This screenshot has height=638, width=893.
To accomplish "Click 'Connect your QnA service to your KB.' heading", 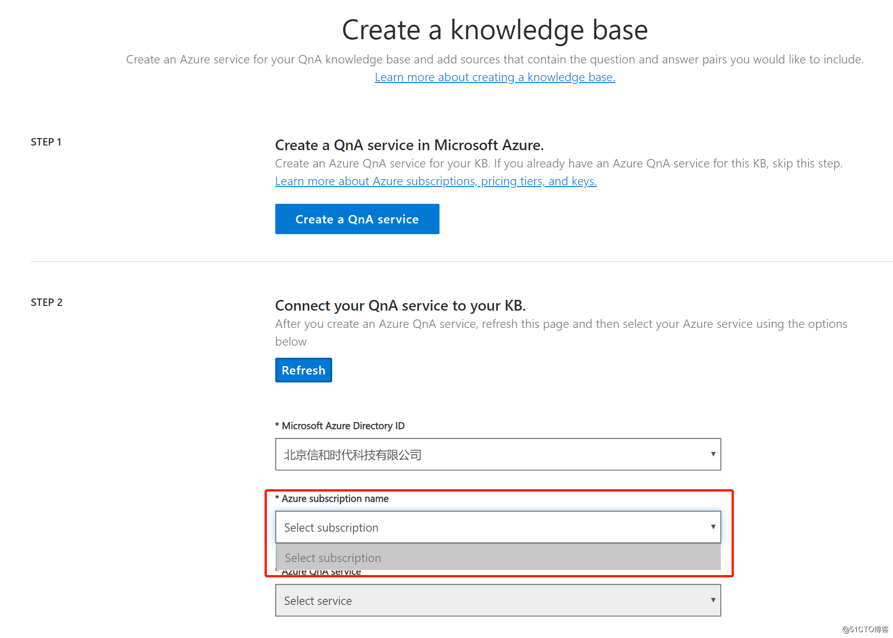I will tap(400, 305).
